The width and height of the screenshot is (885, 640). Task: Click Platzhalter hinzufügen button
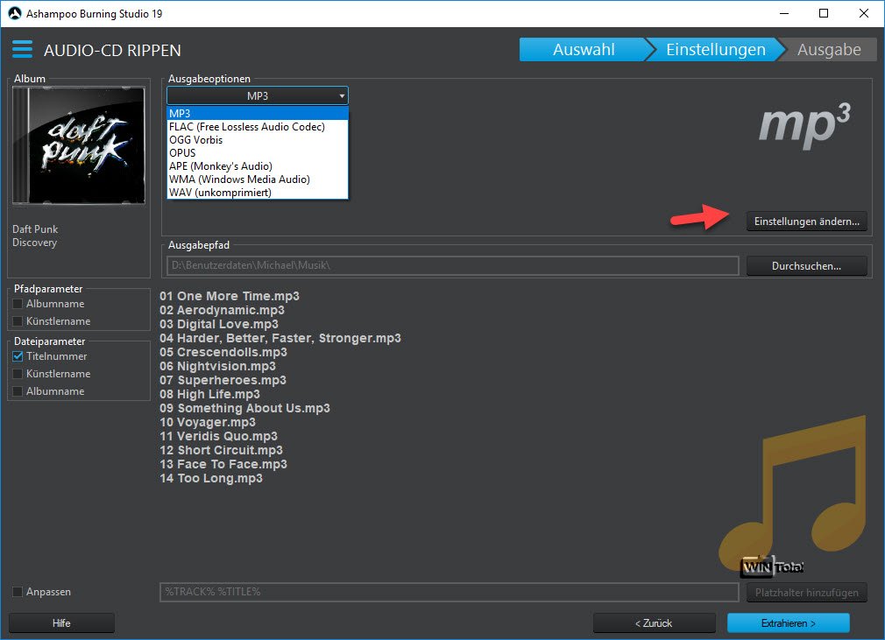806,593
